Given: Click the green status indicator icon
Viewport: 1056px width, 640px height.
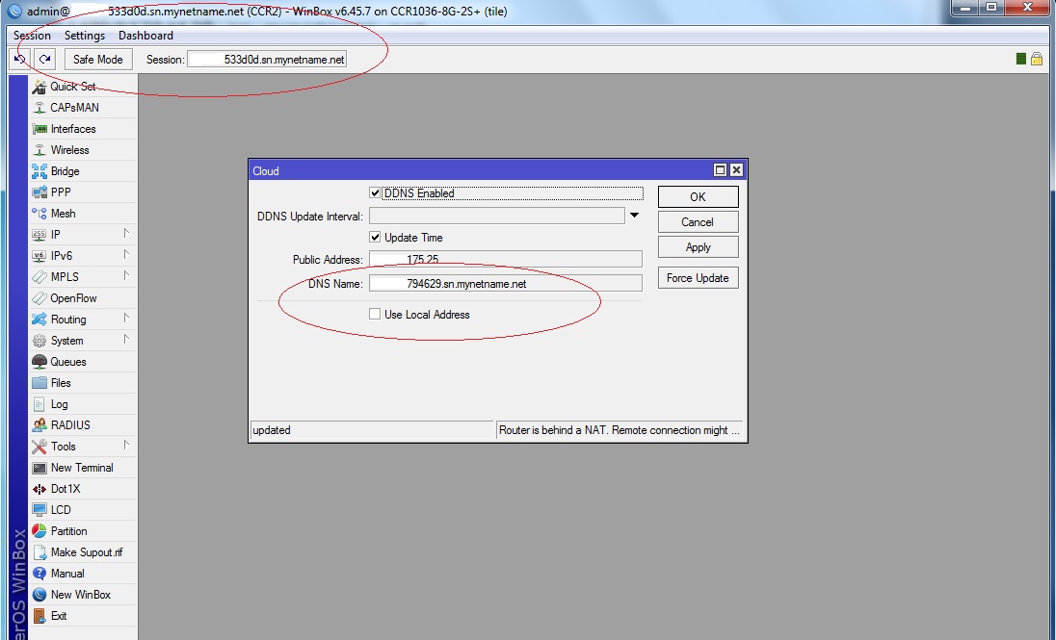Looking at the screenshot, I should pyautogui.click(x=1021, y=60).
